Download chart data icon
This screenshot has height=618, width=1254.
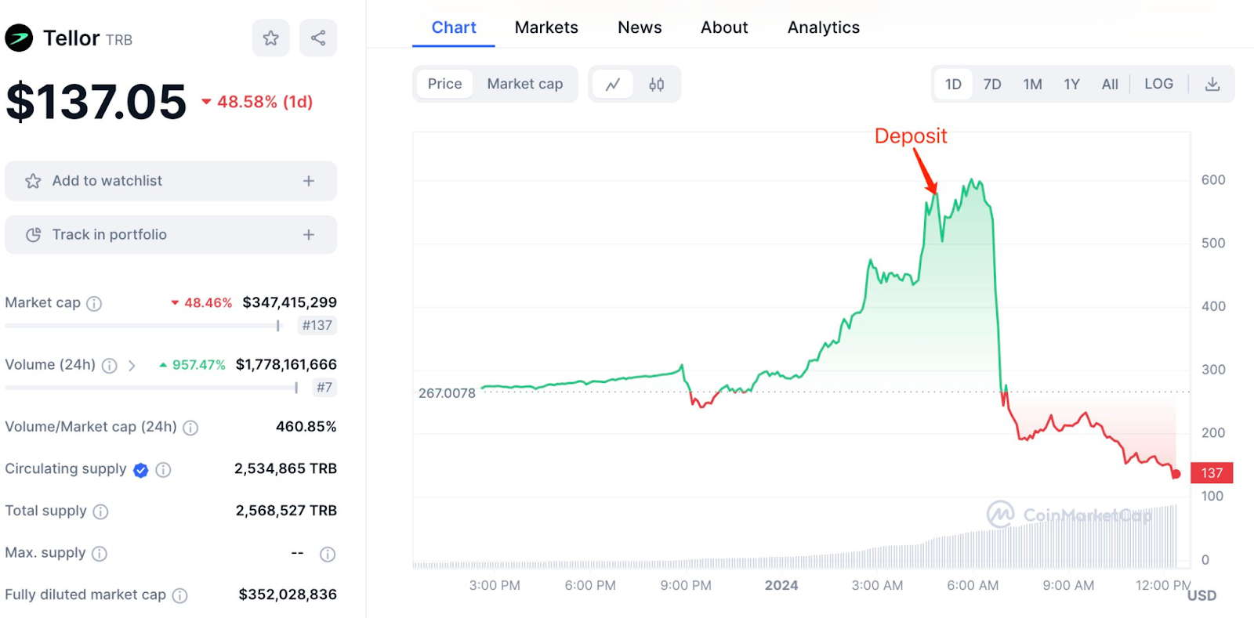coord(1212,84)
